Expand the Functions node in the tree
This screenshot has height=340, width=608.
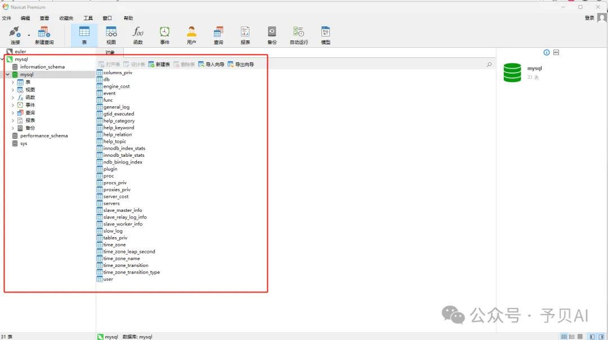[13, 98]
